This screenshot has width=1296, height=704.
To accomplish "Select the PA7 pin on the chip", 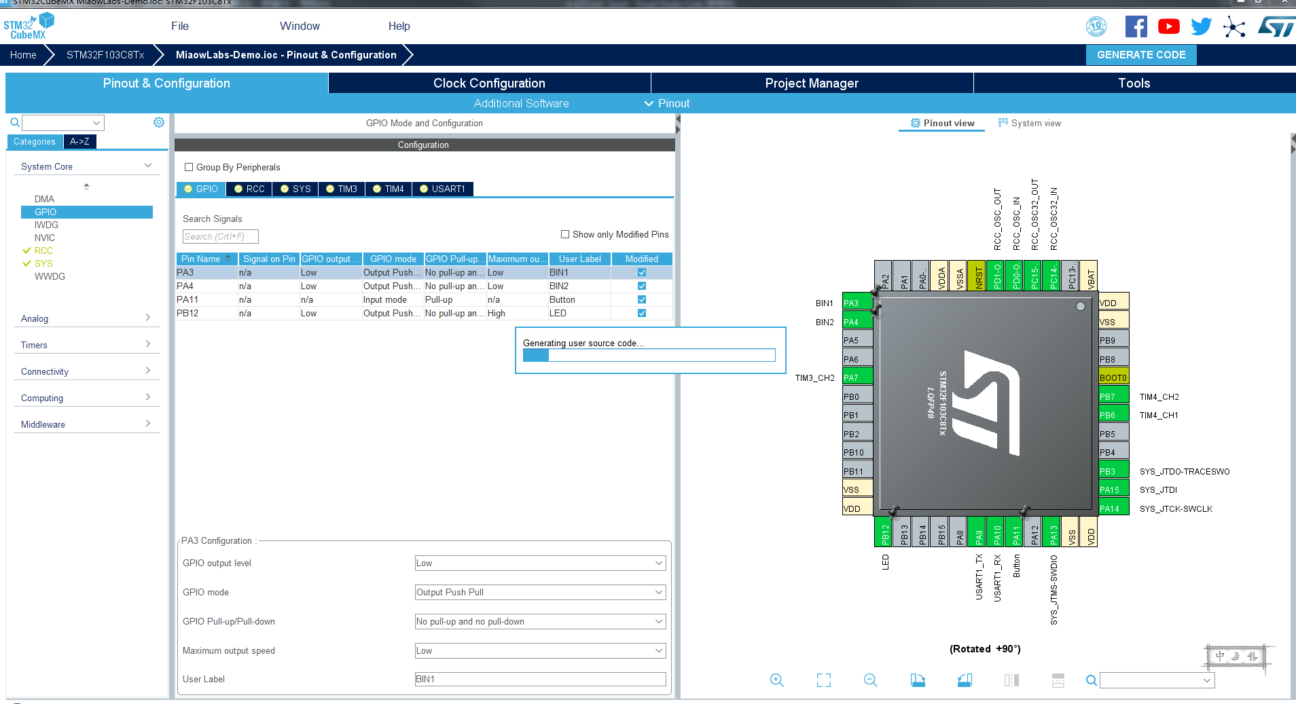I will click(857, 377).
